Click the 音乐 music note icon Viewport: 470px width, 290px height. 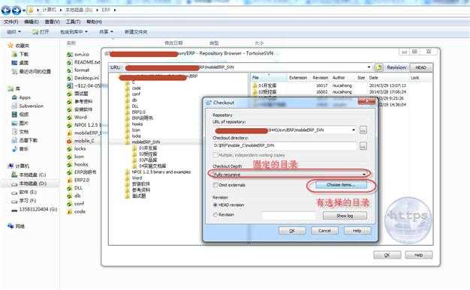point(14,148)
